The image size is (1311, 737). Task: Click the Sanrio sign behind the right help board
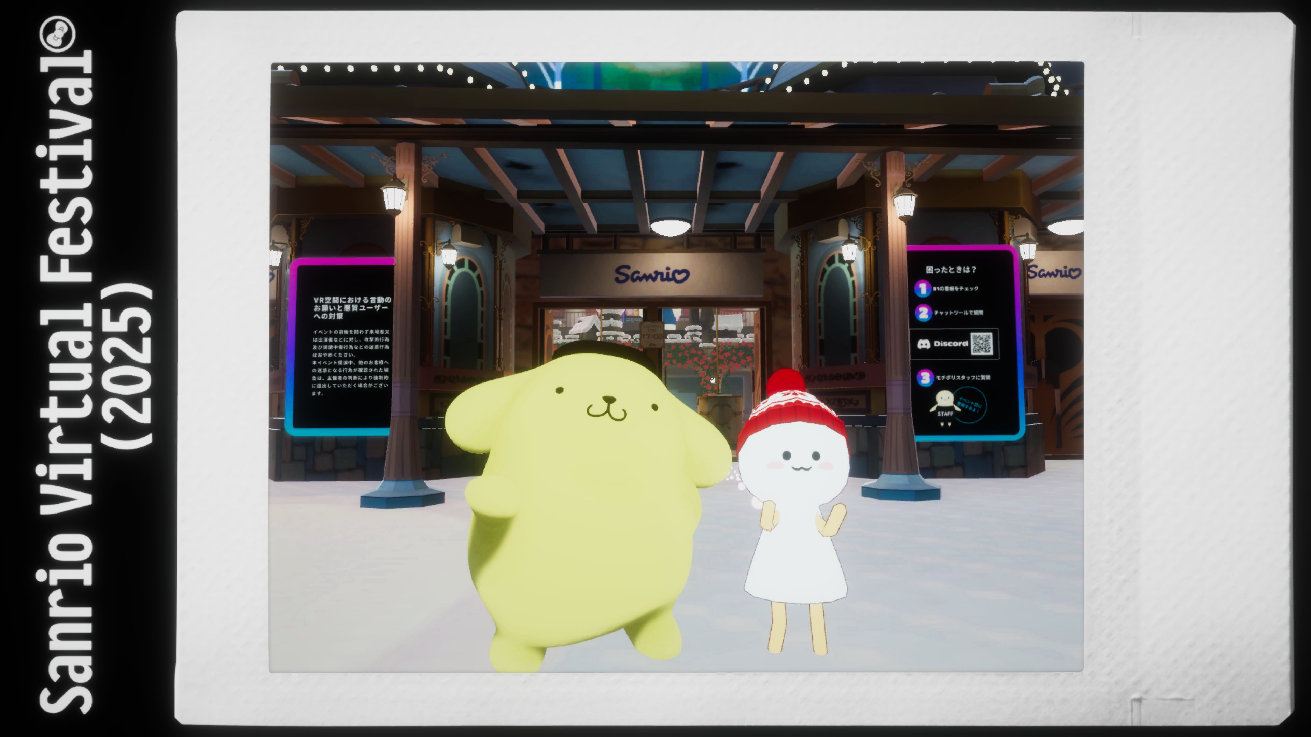[1054, 272]
